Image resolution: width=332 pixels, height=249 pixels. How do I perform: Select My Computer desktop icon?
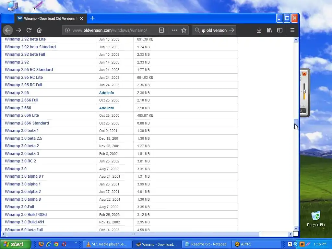coord(13,6)
